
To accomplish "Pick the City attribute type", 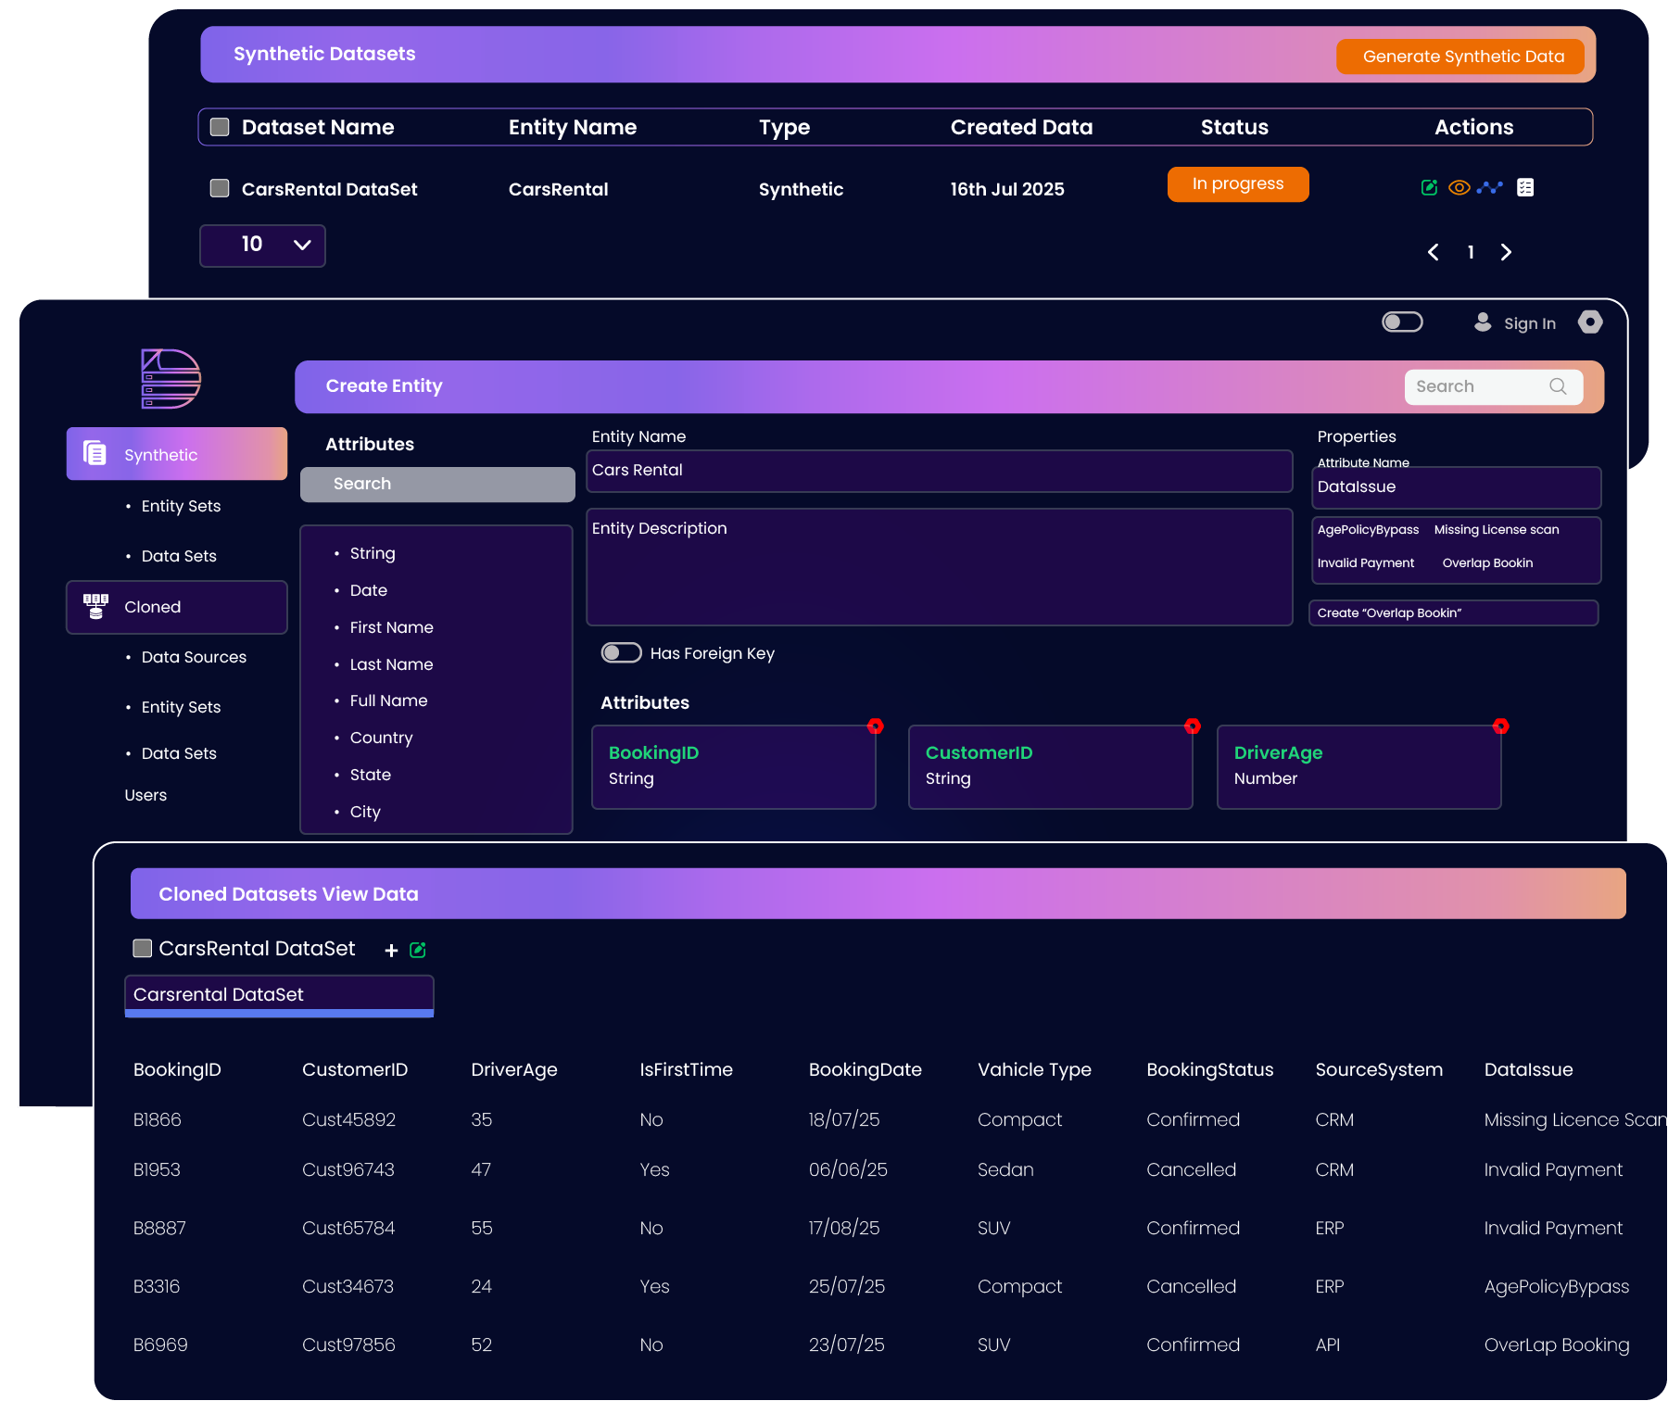I will [365, 812].
